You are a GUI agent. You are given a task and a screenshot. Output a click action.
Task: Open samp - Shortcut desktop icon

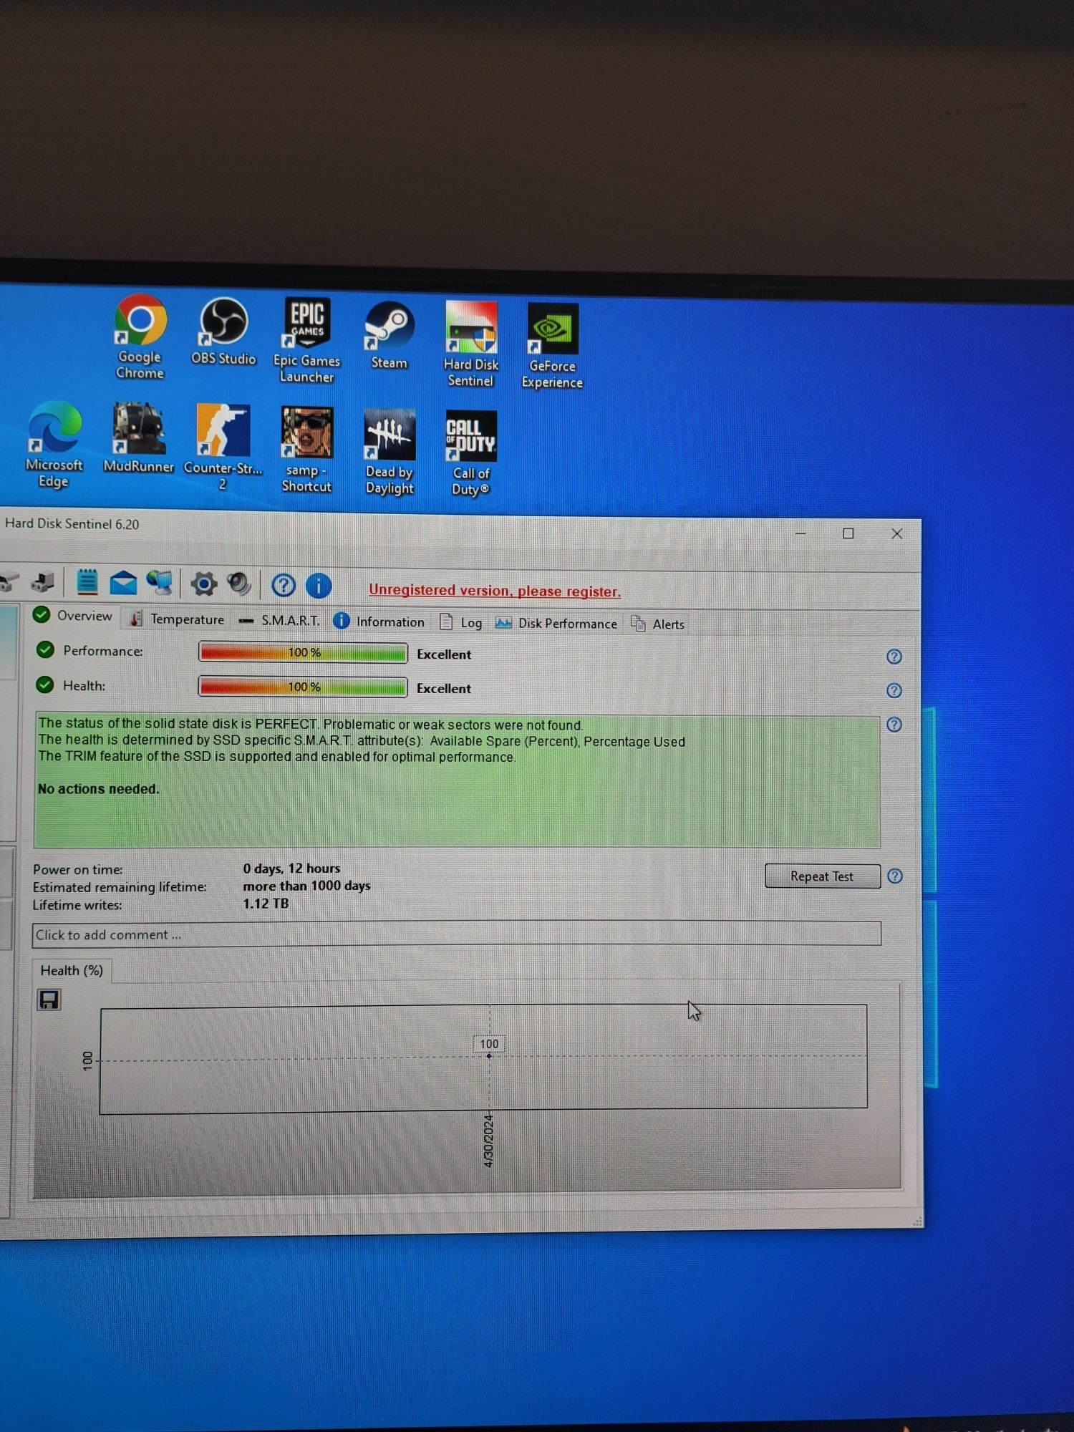307,450
